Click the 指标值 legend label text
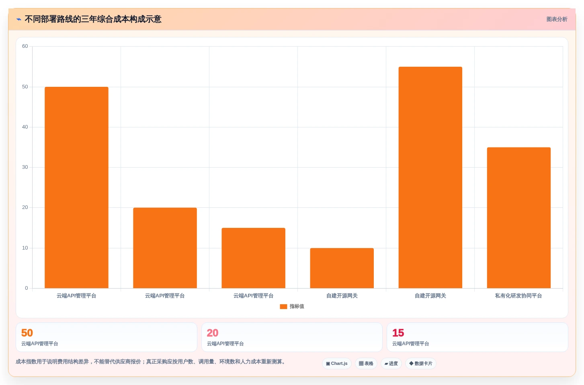 point(297,307)
